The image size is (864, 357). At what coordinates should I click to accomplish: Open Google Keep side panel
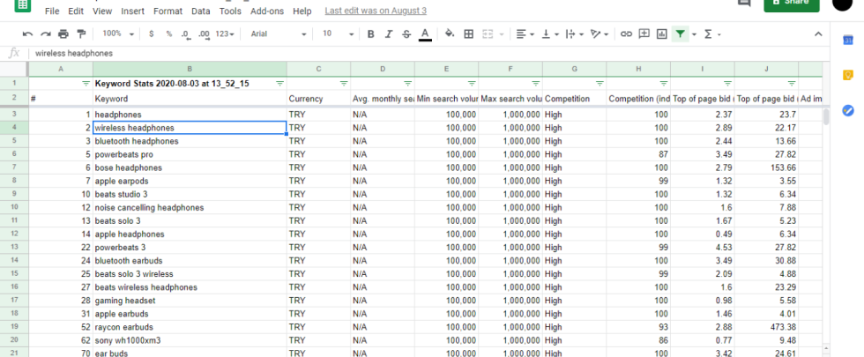(x=848, y=75)
